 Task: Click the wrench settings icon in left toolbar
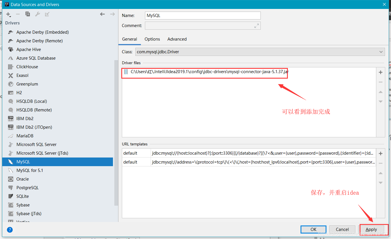tap(37, 14)
